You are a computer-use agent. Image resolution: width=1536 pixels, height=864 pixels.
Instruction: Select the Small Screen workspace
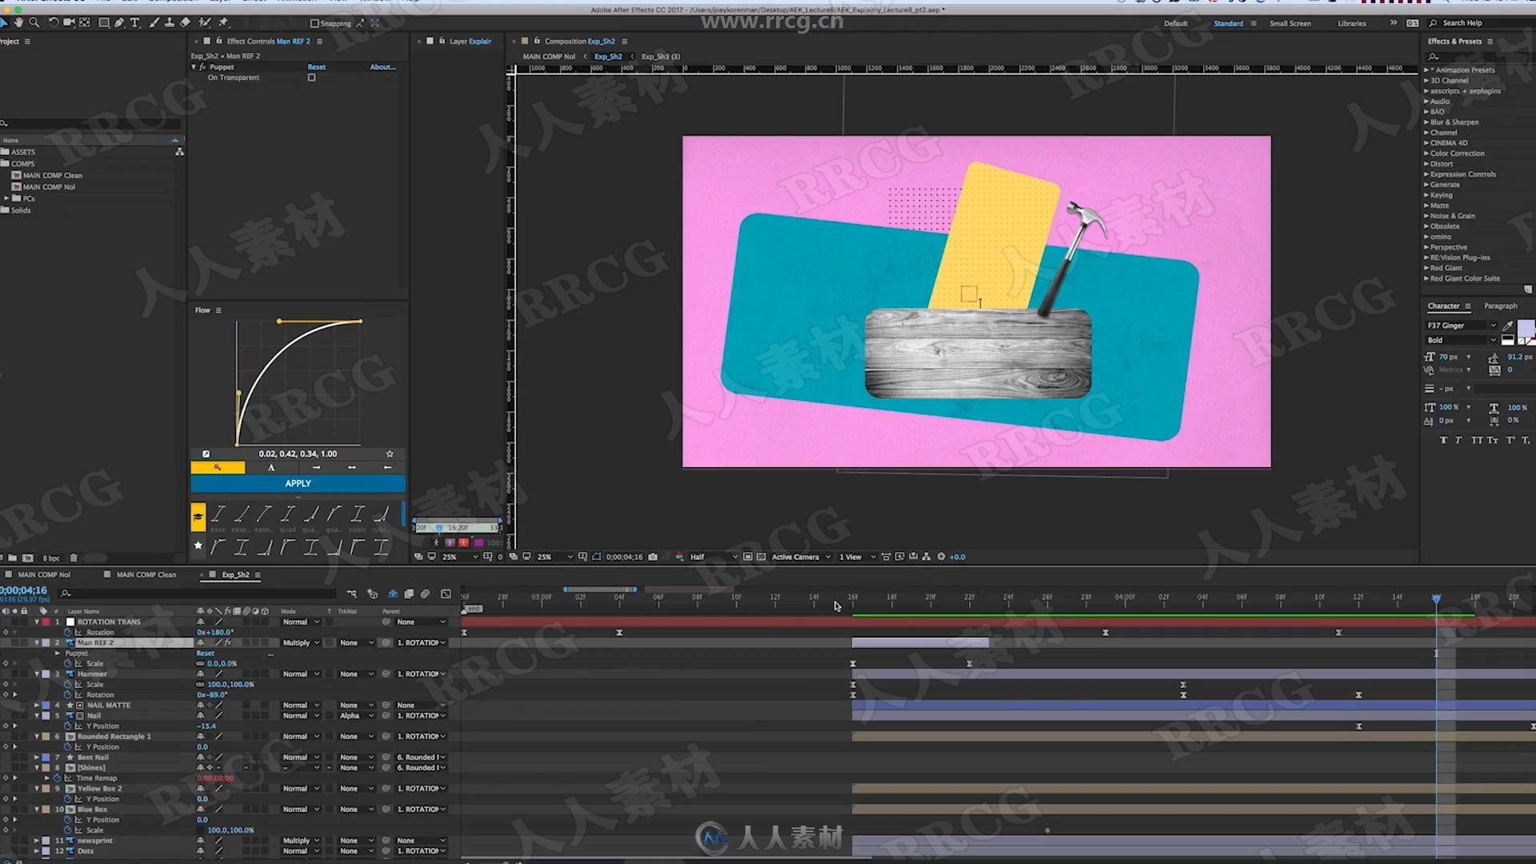[x=1290, y=23]
